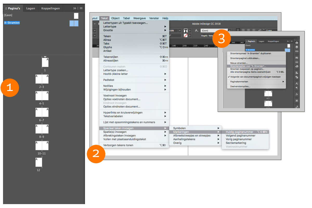Select the A-Stramien master spread thumbnail in large panel
Viewport: 312px width, 208px height.
pos(74,23)
